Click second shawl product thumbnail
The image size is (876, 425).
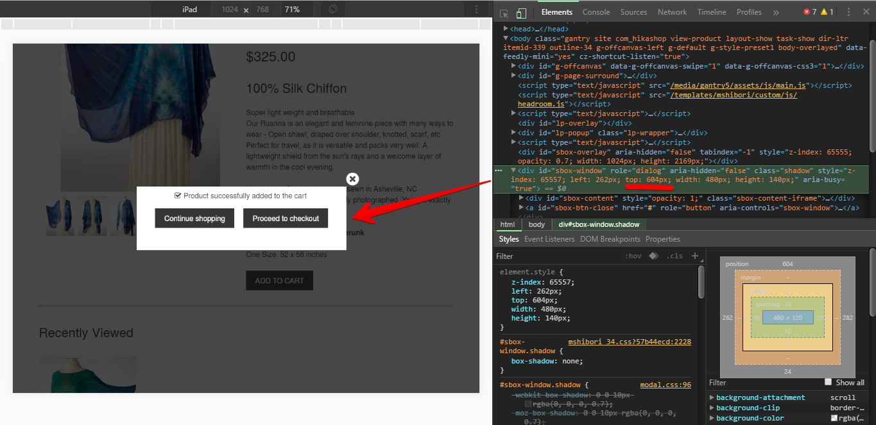click(92, 216)
